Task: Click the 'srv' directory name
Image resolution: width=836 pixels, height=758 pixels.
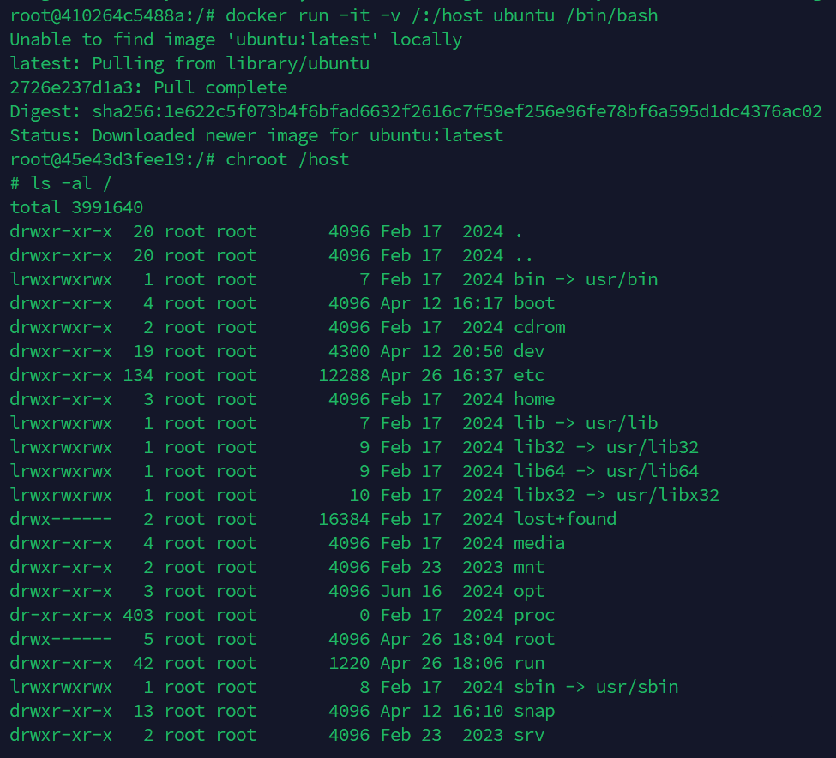Action: [x=529, y=735]
